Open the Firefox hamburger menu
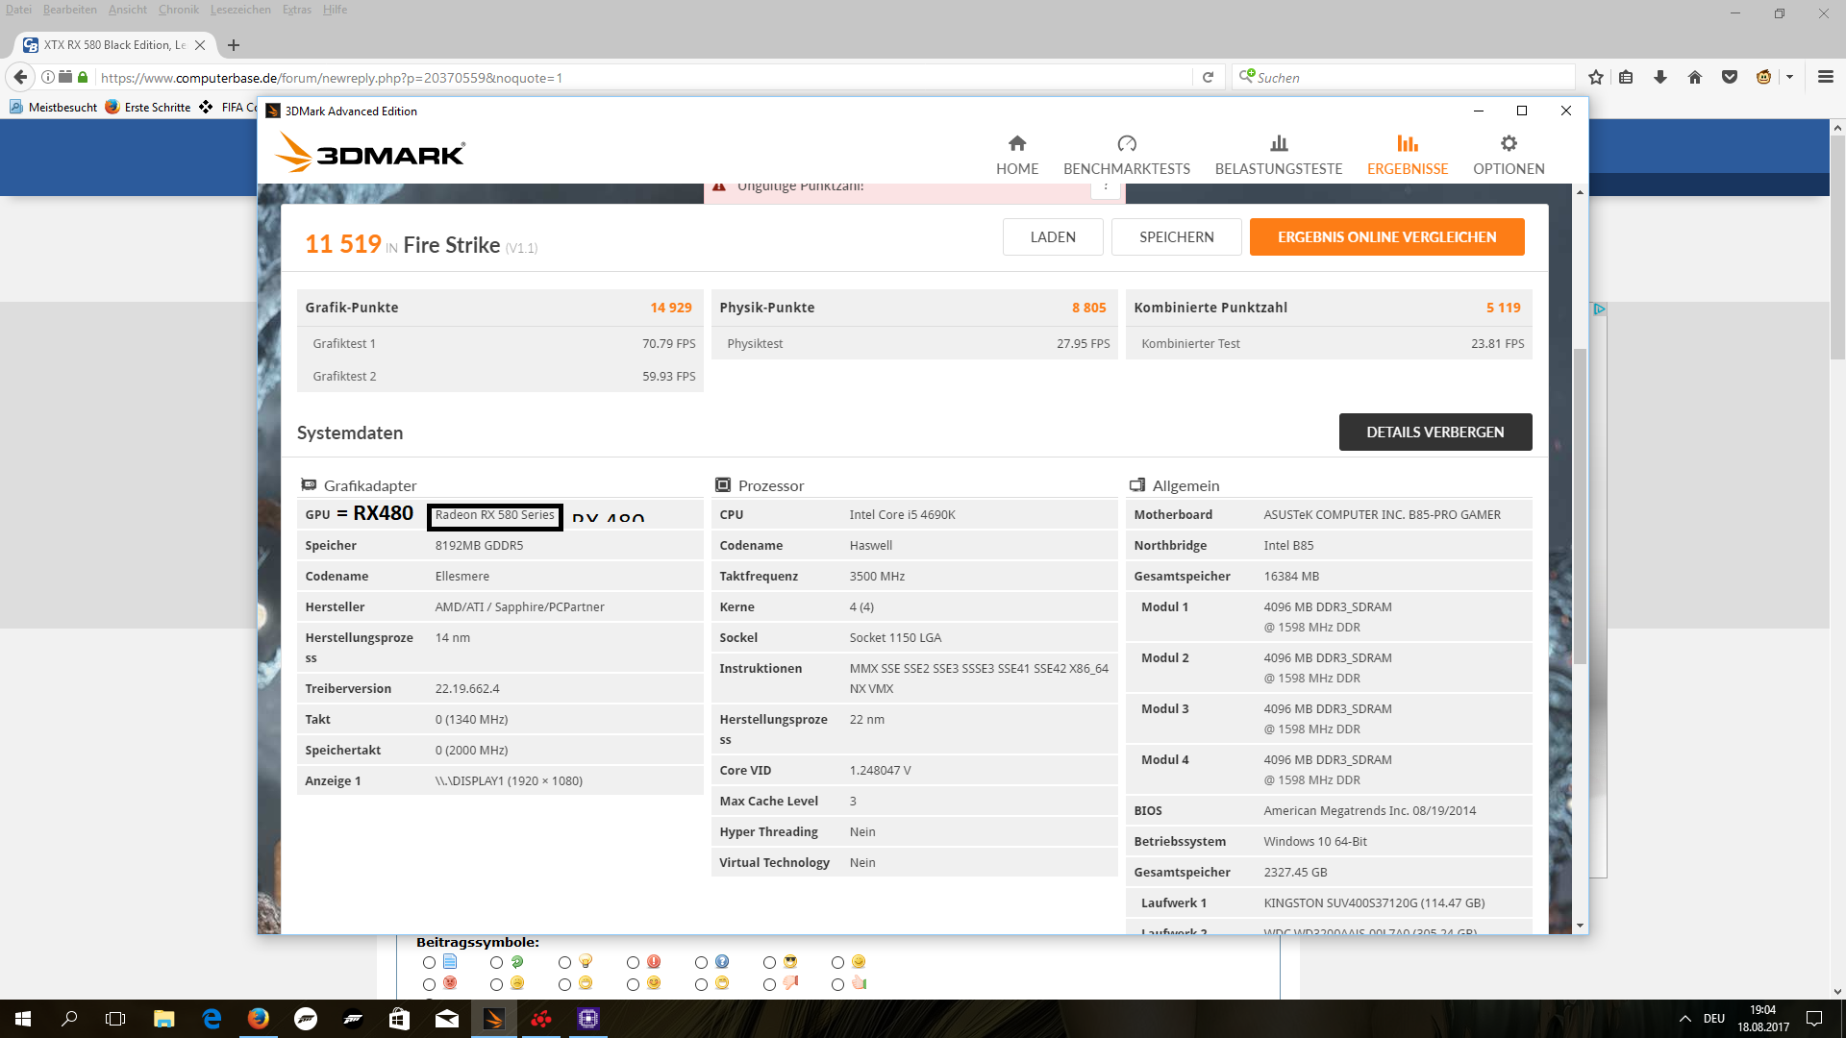The image size is (1846, 1038). coord(1826,78)
